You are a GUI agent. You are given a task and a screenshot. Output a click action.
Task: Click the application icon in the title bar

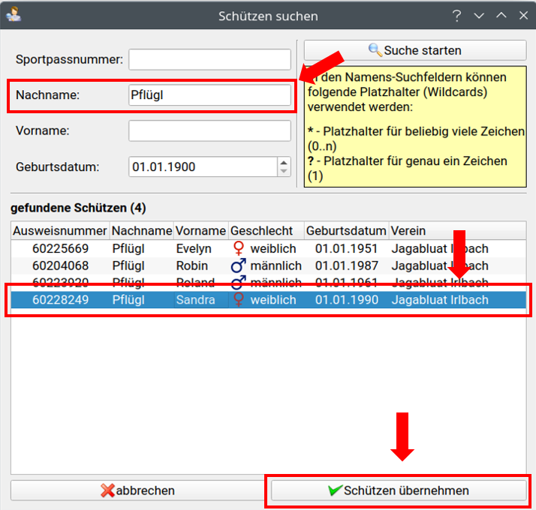coord(13,15)
